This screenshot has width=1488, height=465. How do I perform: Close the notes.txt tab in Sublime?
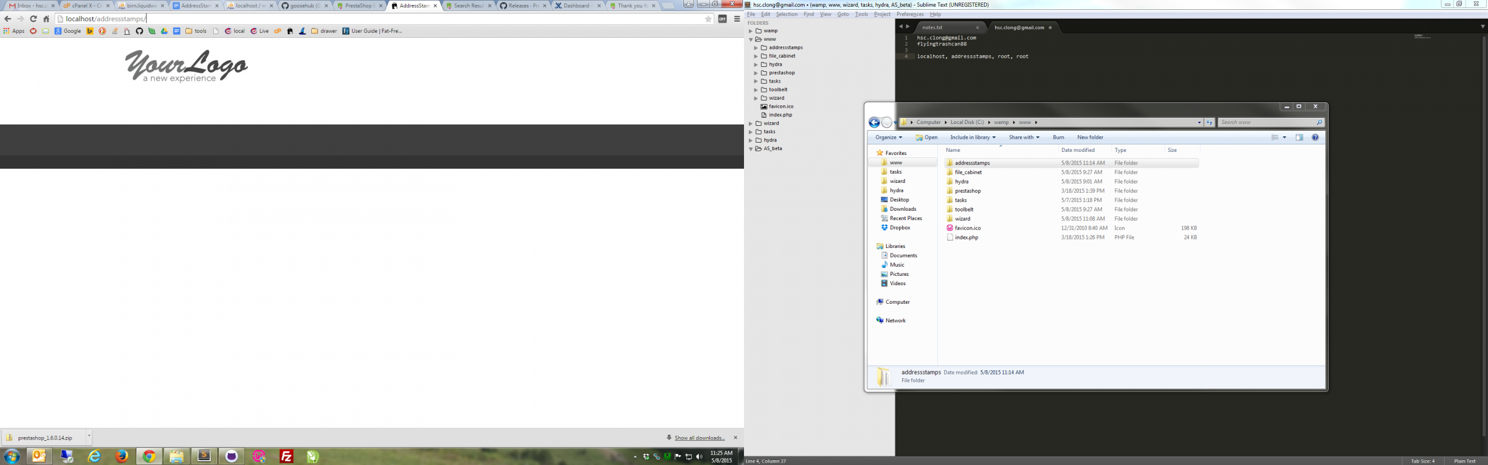[978, 27]
